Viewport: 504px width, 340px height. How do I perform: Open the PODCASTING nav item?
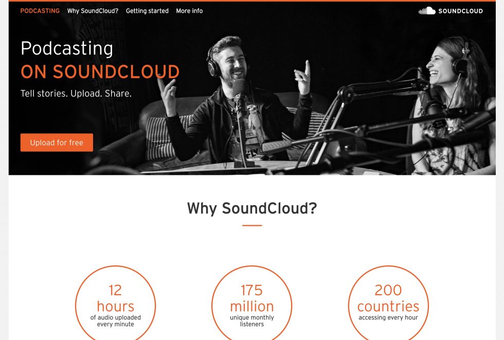tap(40, 11)
